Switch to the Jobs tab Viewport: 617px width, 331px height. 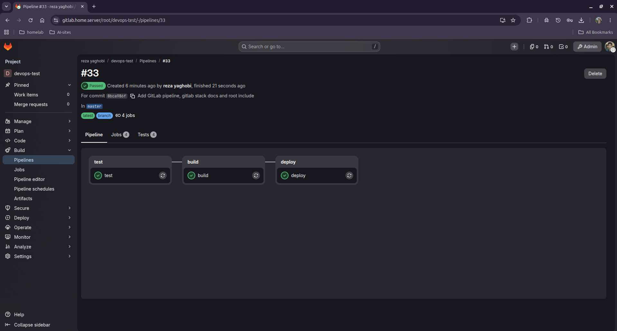tap(120, 135)
